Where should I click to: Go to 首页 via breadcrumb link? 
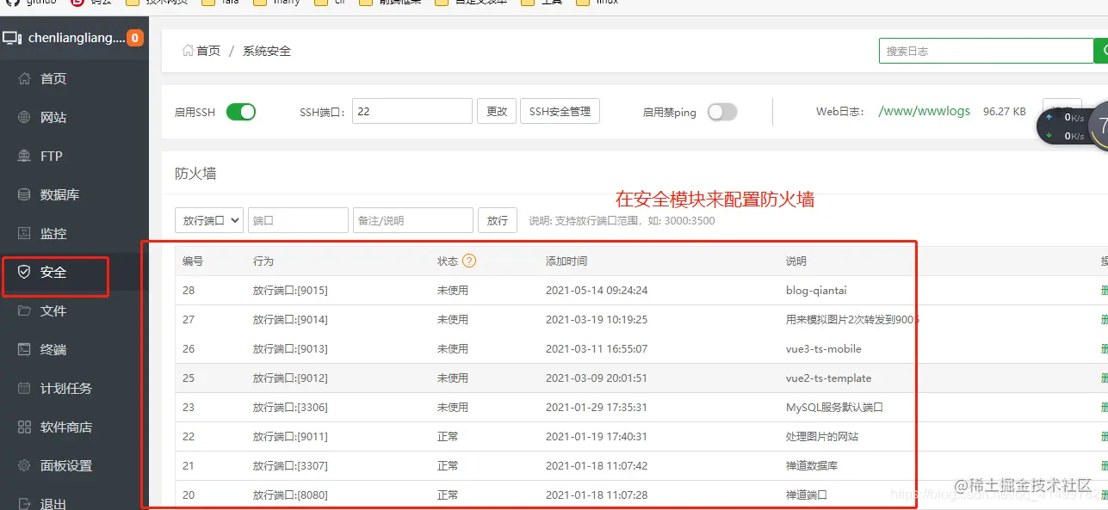(x=208, y=51)
